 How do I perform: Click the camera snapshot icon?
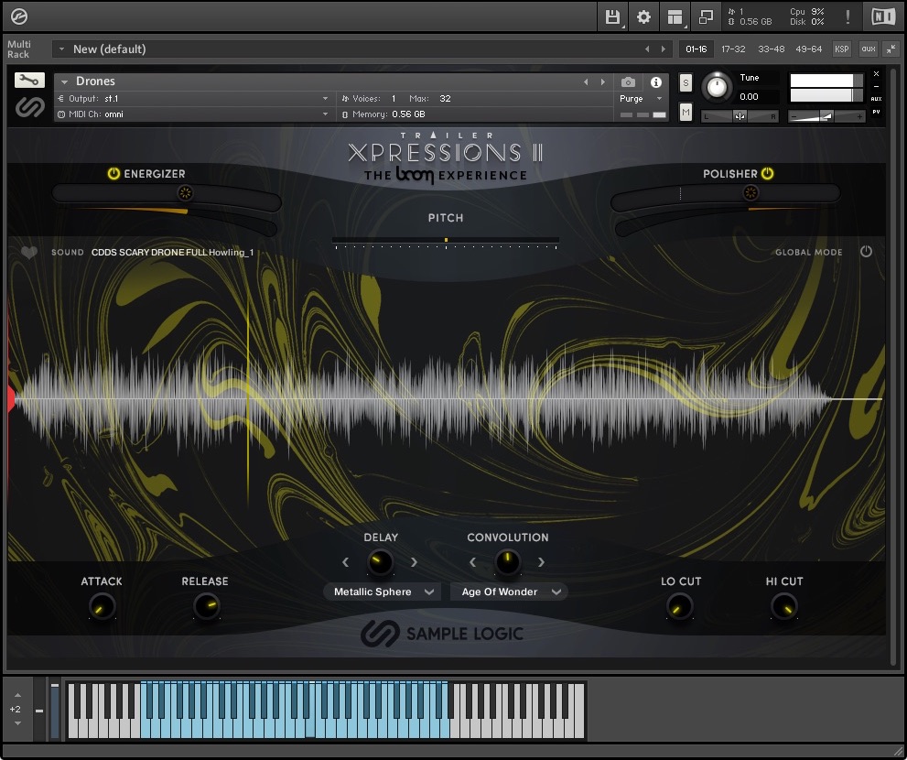point(628,82)
